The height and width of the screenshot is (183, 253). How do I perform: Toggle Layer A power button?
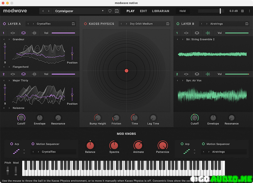[x=4, y=24]
